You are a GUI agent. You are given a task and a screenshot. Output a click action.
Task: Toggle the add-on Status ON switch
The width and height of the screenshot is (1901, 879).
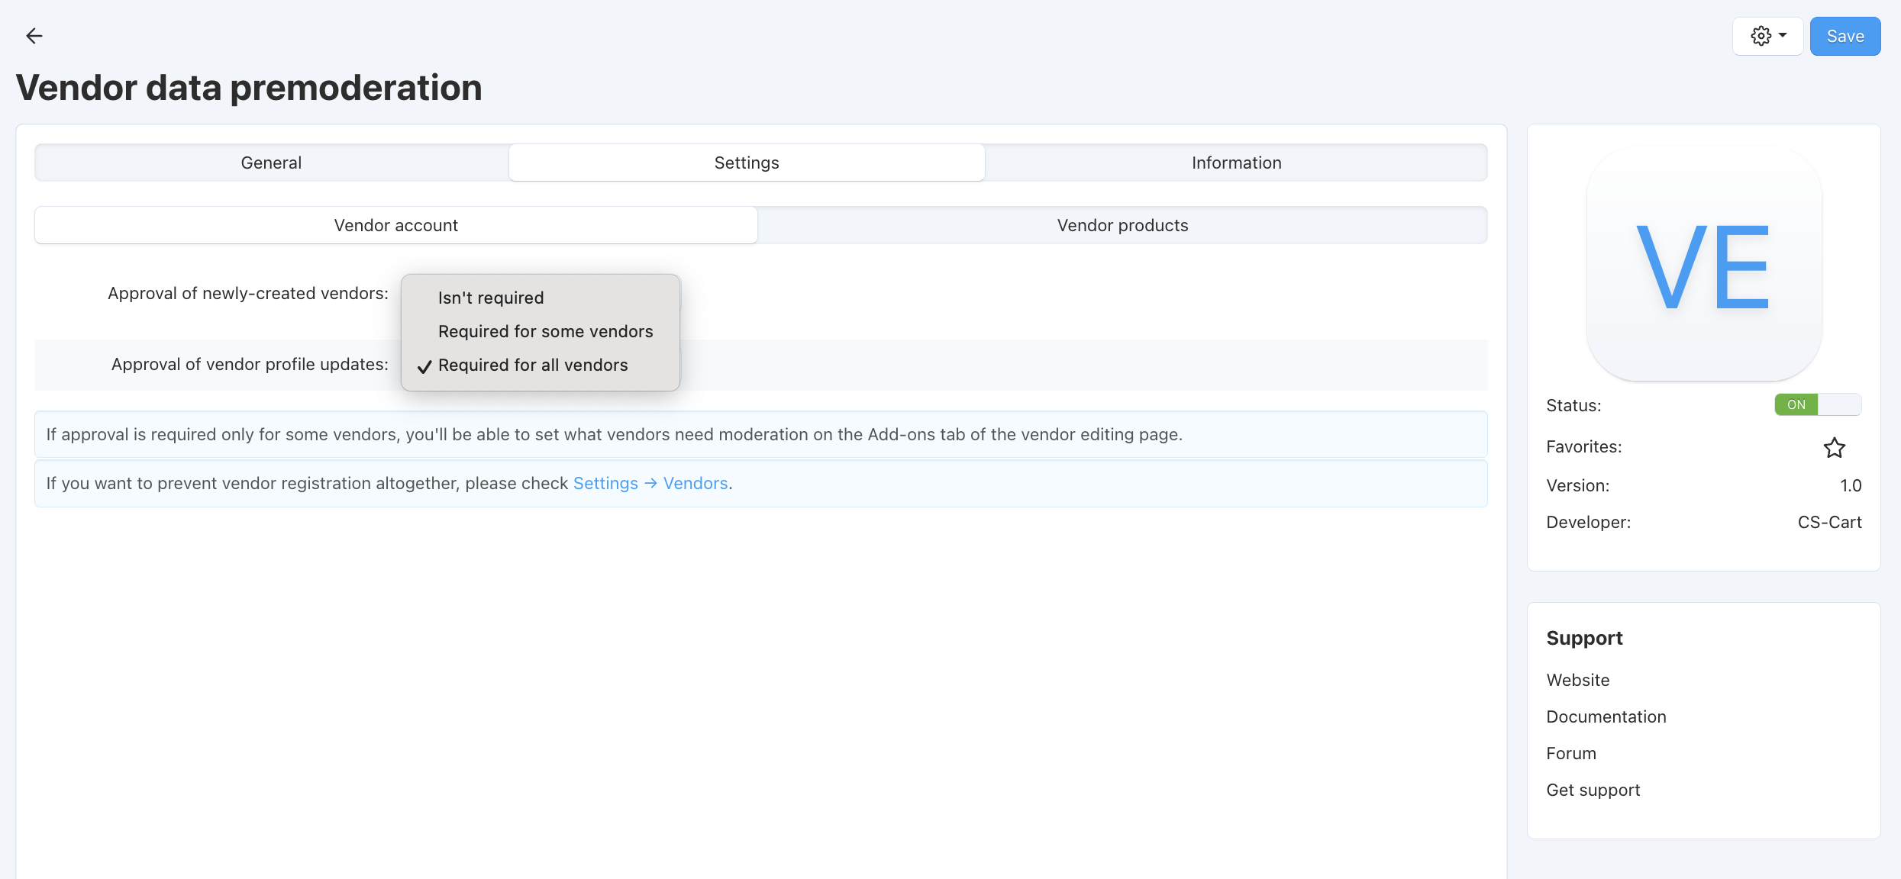click(x=1817, y=404)
